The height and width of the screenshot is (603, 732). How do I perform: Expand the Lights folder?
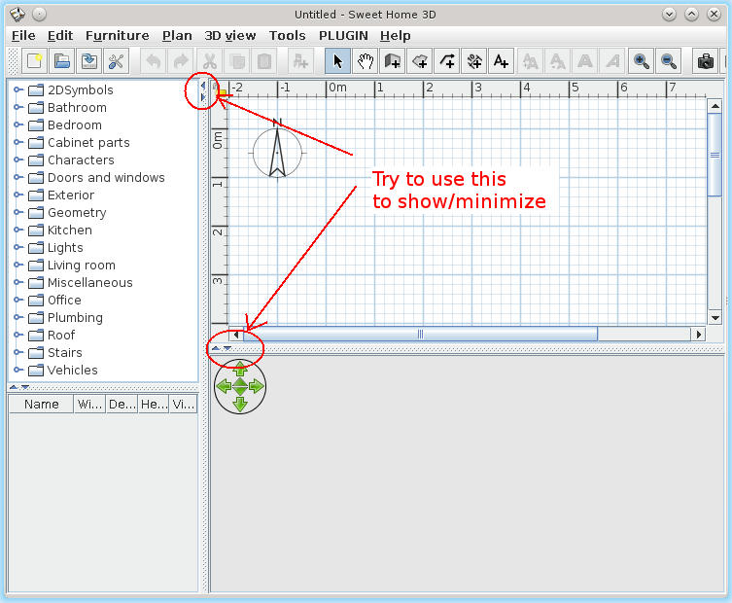point(17,247)
